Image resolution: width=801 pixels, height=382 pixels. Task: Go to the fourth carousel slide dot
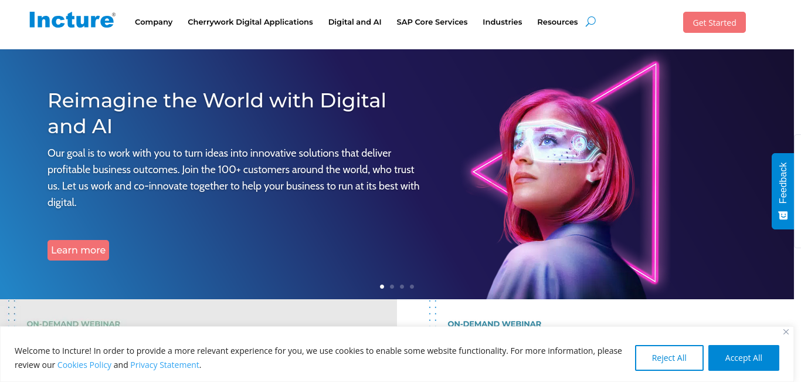point(412,286)
